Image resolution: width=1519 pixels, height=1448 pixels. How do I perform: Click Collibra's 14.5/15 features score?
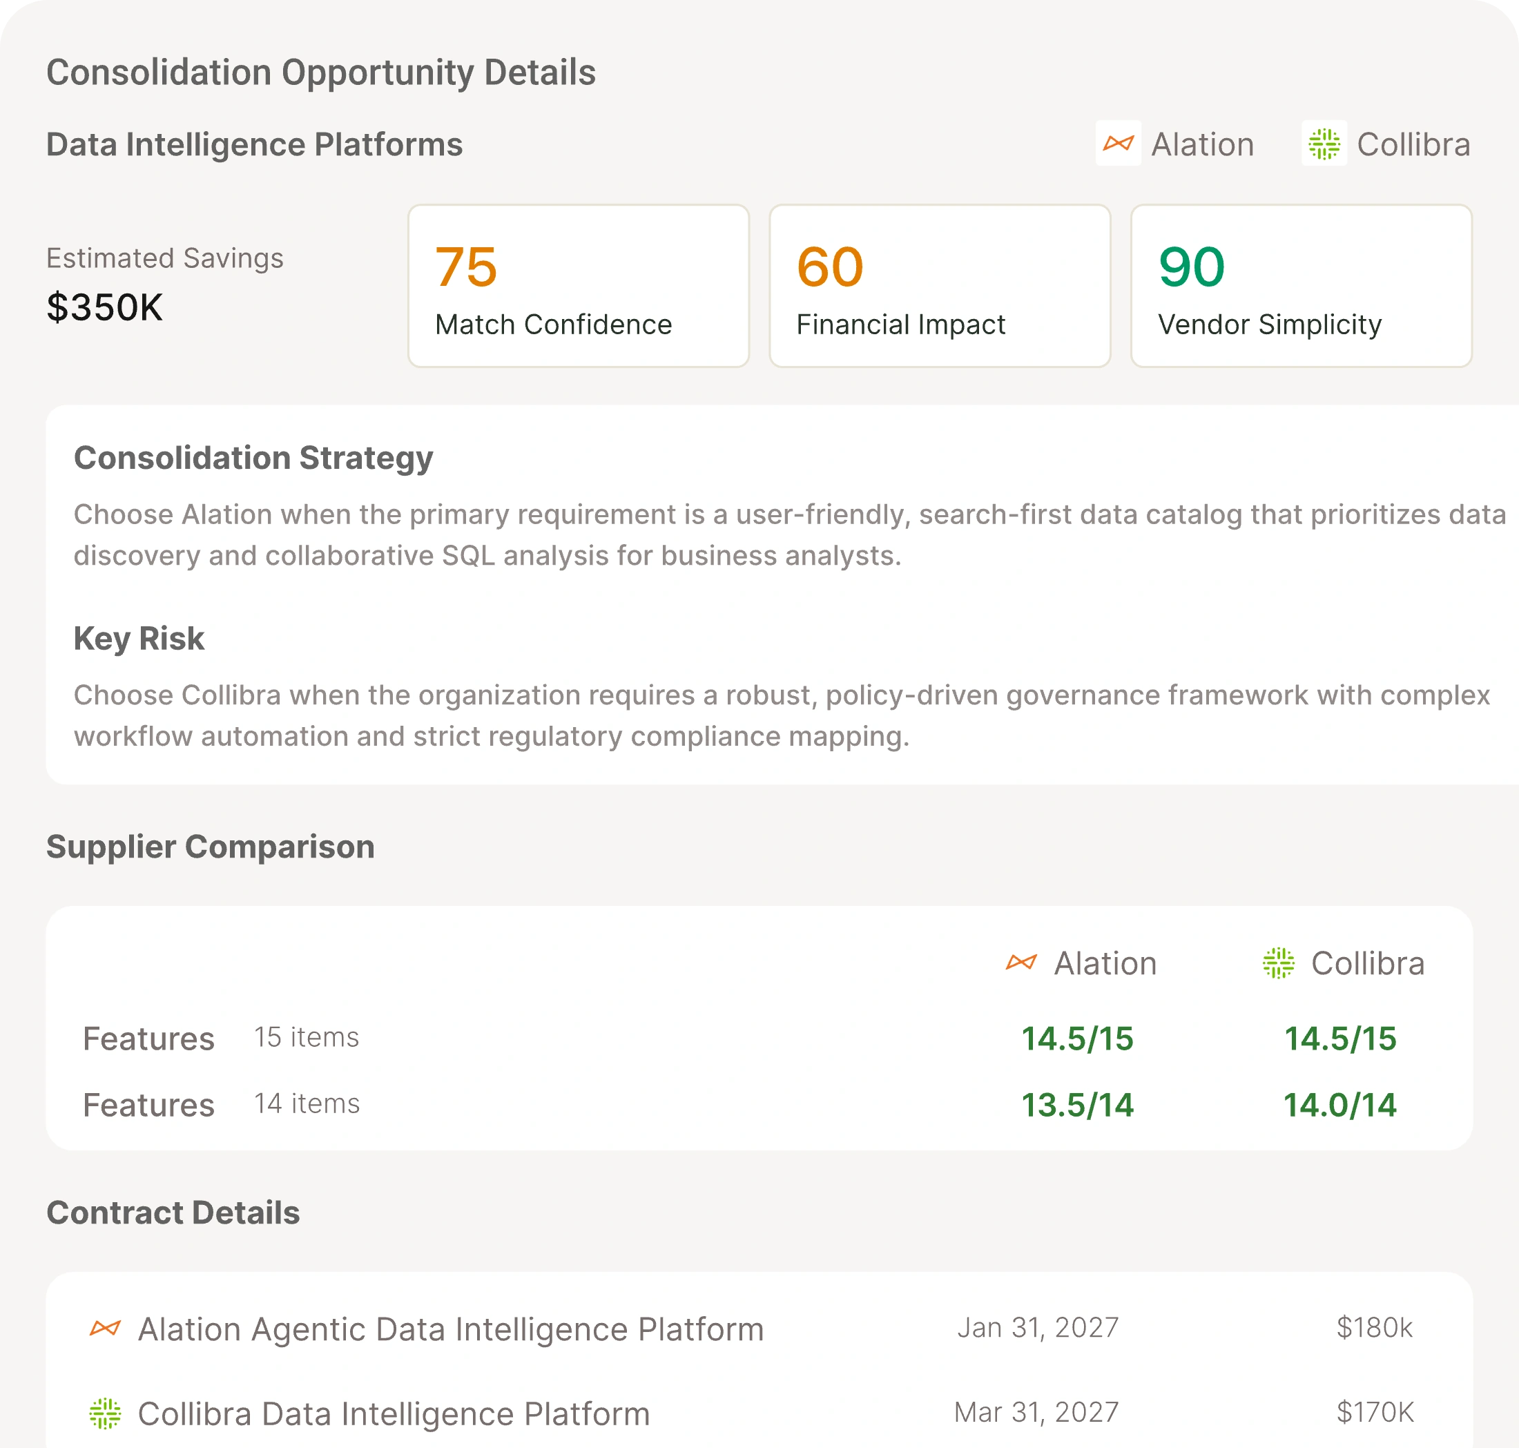click(x=1340, y=1038)
